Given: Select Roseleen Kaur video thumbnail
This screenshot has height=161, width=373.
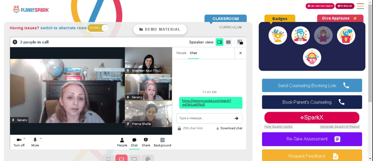Looking at the screenshot, I should click(x=148, y=60).
